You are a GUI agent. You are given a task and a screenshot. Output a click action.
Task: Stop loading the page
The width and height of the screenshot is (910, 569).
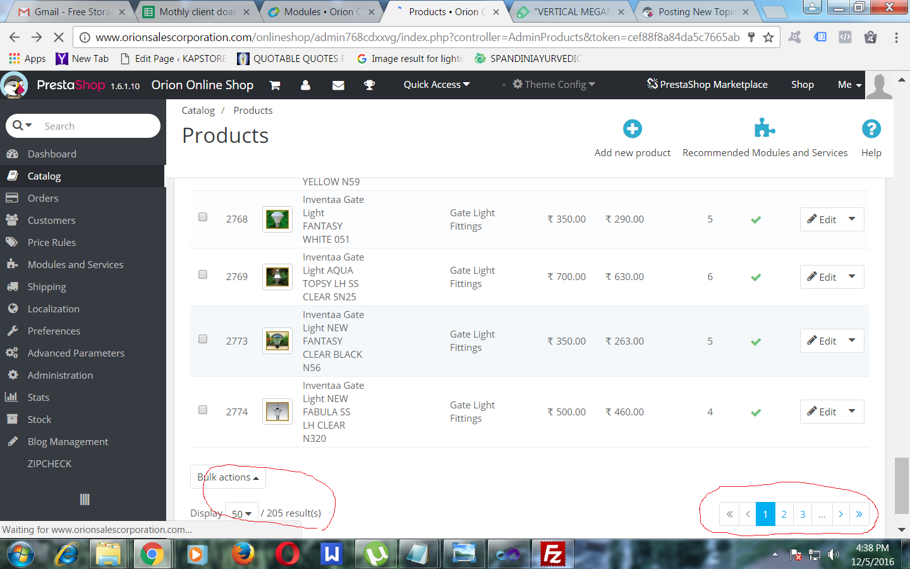click(58, 37)
